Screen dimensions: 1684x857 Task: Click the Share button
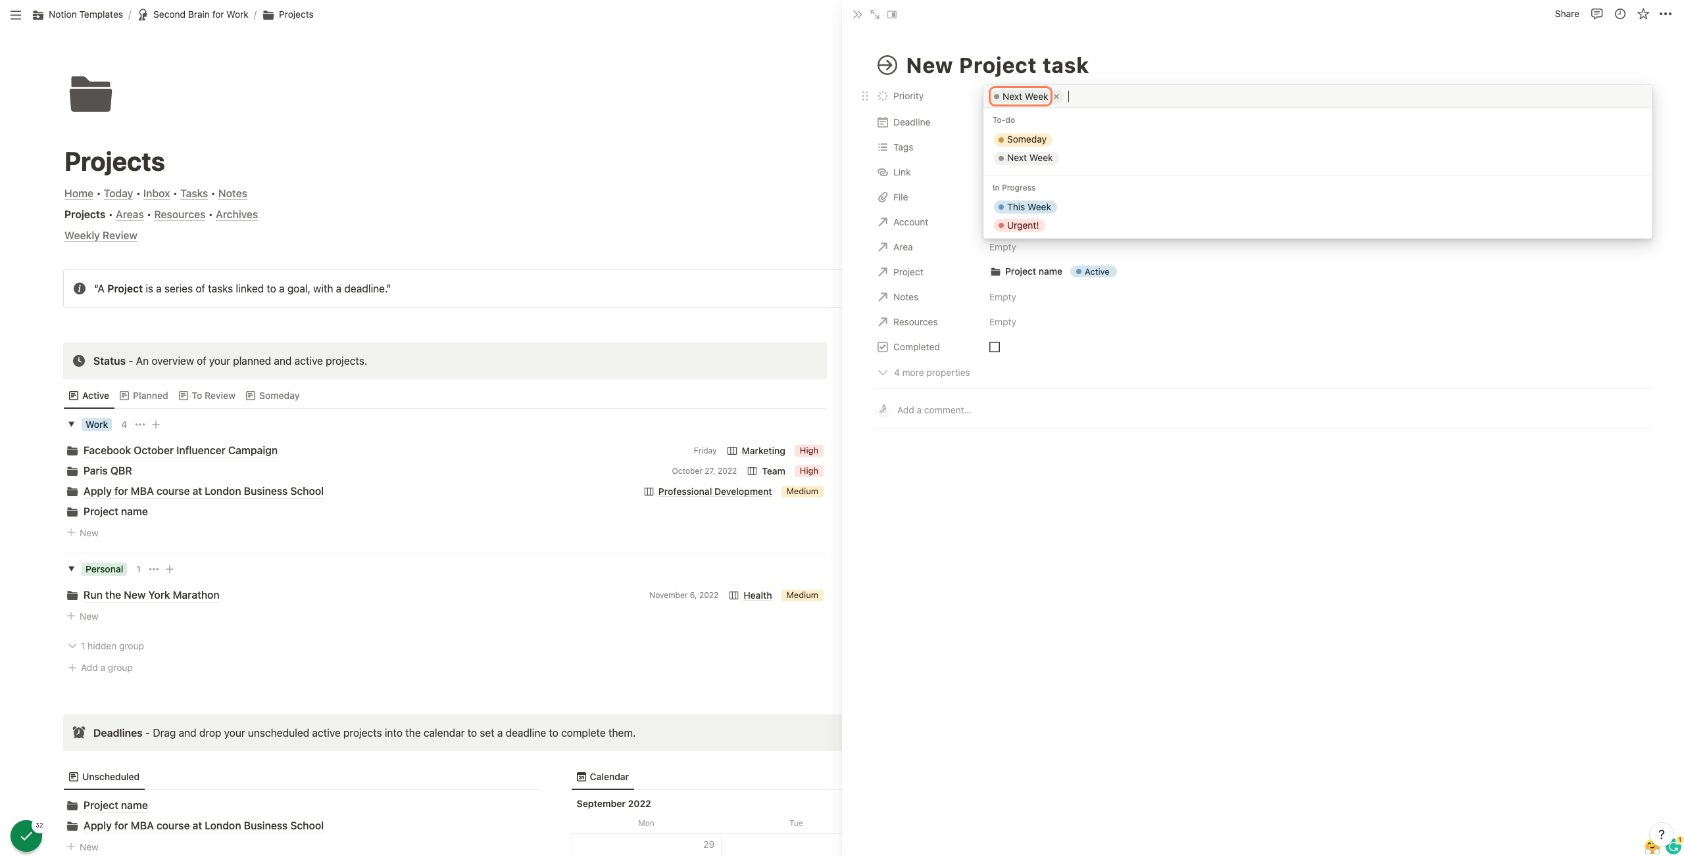point(1566,14)
